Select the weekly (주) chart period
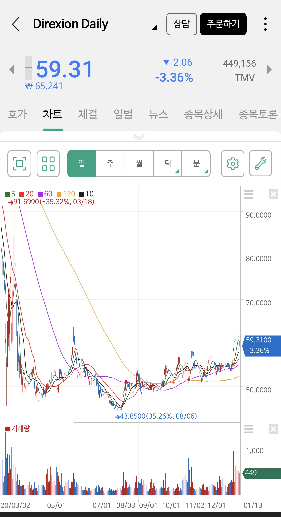281x517 pixels. (110, 164)
